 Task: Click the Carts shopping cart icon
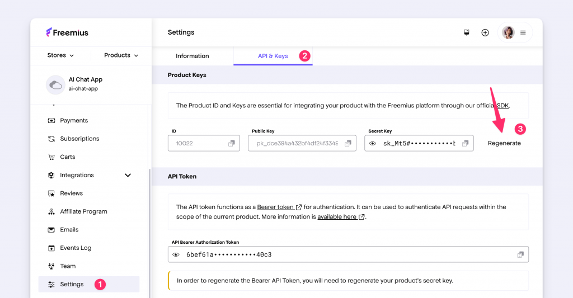51,157
